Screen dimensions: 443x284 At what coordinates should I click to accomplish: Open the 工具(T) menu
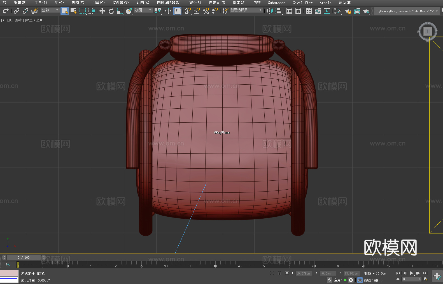(x=41, y=3)
